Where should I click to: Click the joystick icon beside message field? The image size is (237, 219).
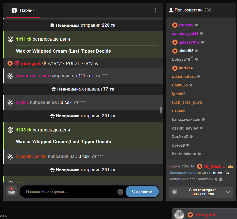pos(12,191)
